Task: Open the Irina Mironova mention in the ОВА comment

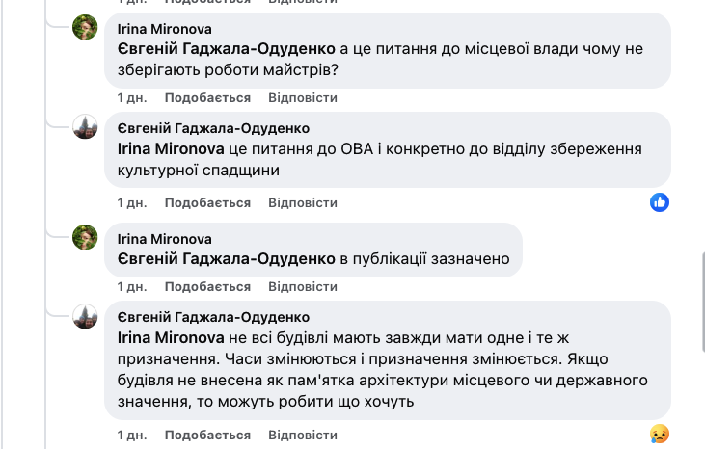Action: pos(170,150)
